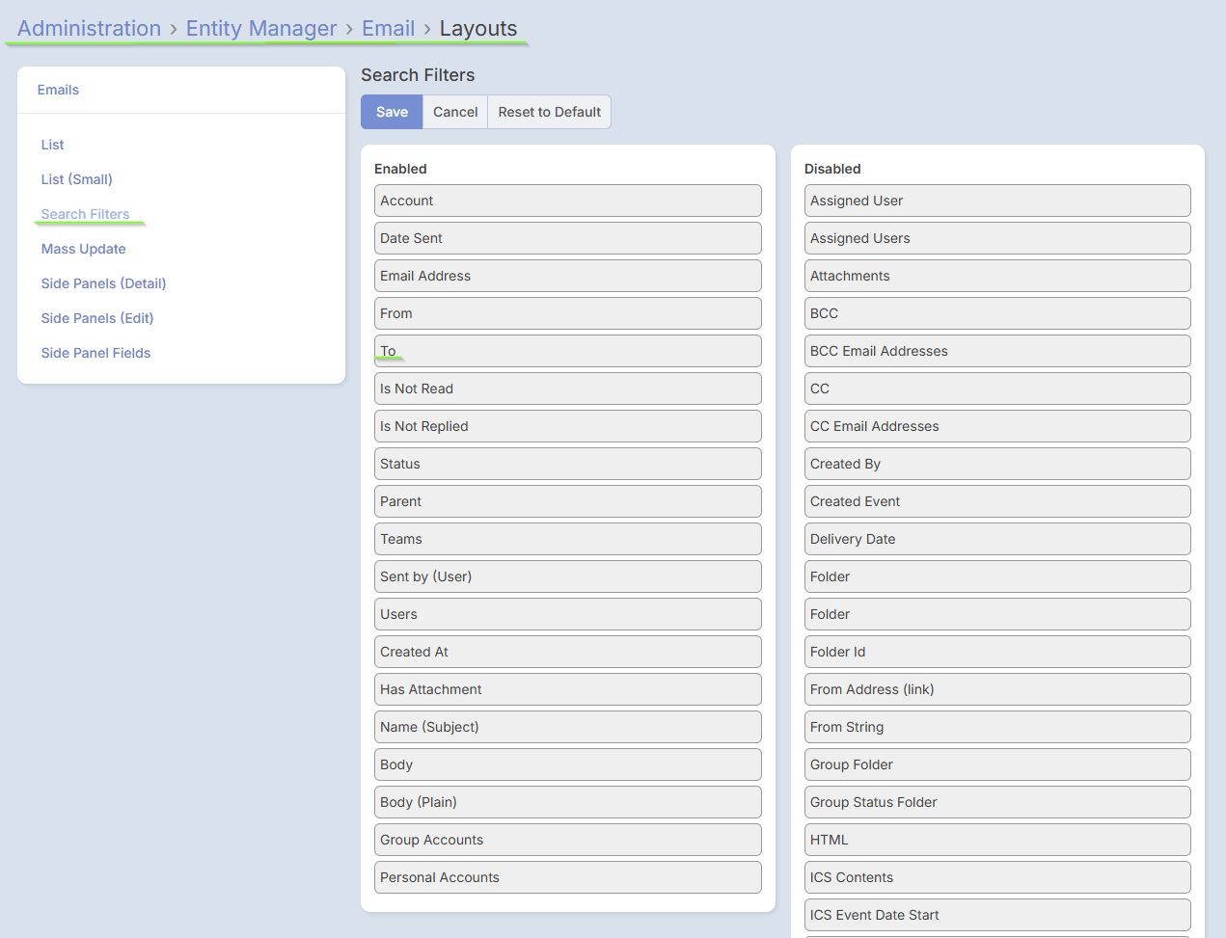Select the List layout menu item
This screenshot has width=1226, height=938.
pos(52,145)
